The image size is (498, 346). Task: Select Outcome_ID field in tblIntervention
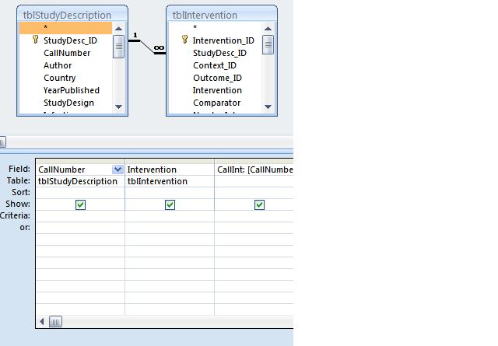pyautogui.click(x=217, y=78)
